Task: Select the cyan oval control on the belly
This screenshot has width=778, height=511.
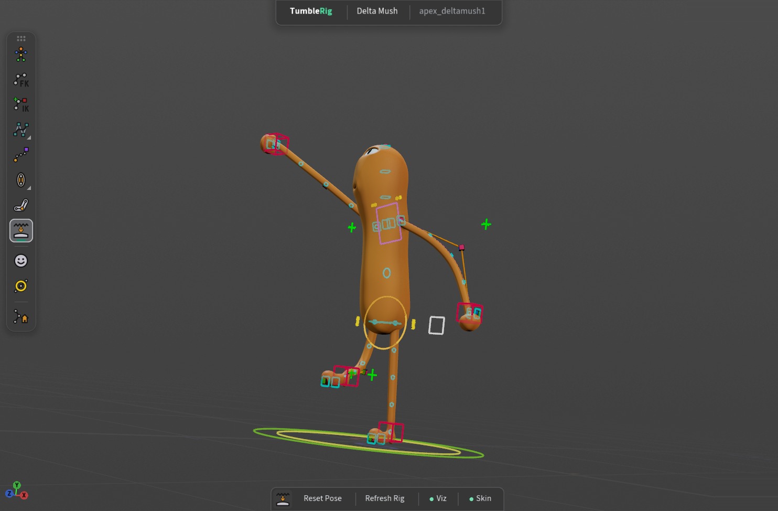Action: tap(386, 273)
